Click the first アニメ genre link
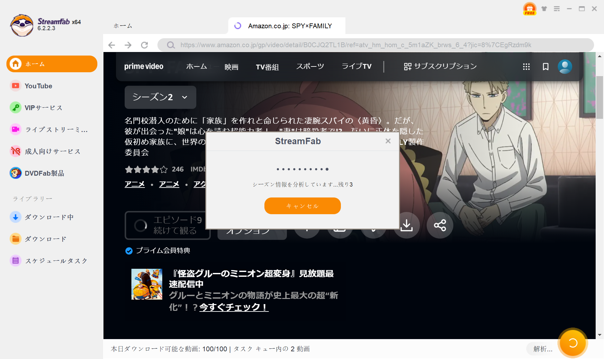 pyautogui.click(x=135, y=184)
